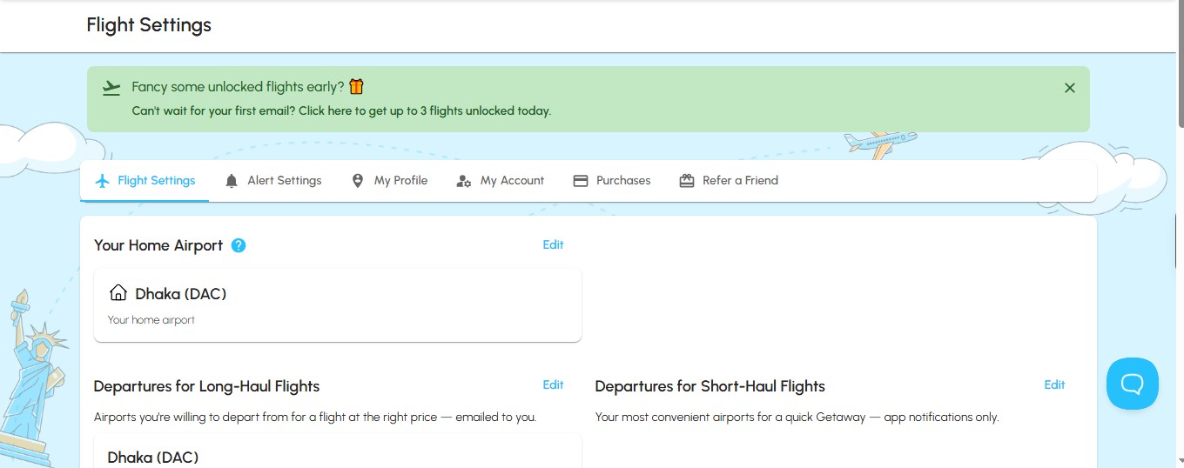The width and height of the screenshot is (1184, 468).
Task: Click the banner text to unlock 3 flights
Action: coord(341,111)
